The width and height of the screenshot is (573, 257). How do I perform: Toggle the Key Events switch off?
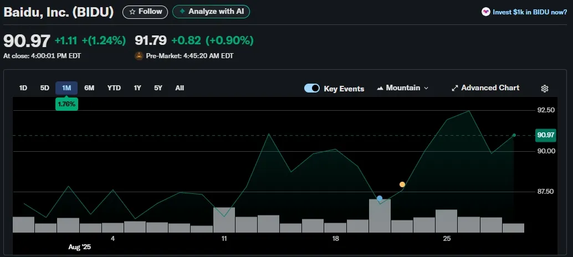coord(312,89)
